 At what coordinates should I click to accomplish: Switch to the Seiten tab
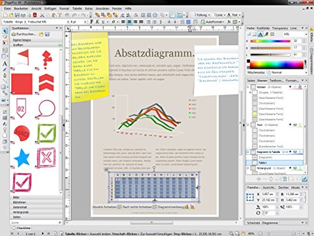pos(251,81)
